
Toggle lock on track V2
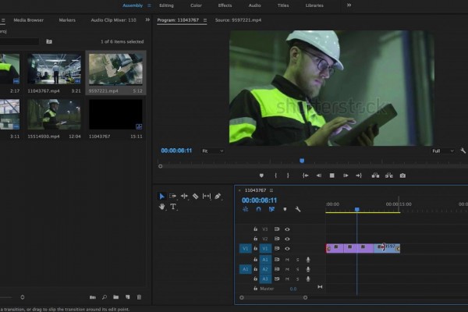[x=256, y=239]
